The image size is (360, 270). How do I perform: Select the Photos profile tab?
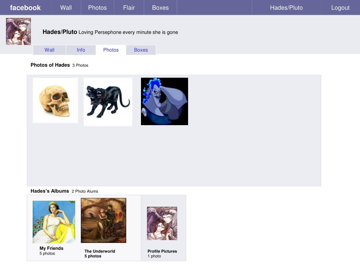pos(111,50)
